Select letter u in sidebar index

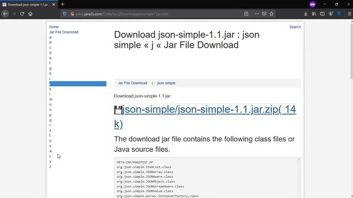(x=50, y=141)
